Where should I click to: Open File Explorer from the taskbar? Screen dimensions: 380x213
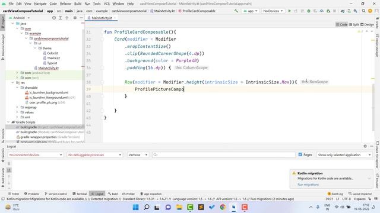[179, 207]
